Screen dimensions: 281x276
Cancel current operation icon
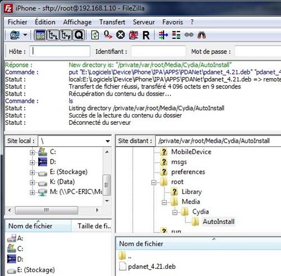tap(120, 35)
